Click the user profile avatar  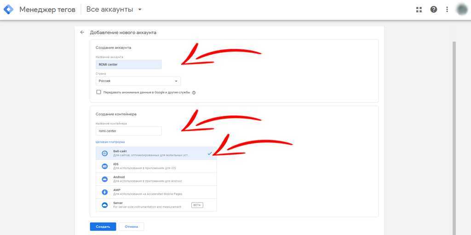click(461, 10)
